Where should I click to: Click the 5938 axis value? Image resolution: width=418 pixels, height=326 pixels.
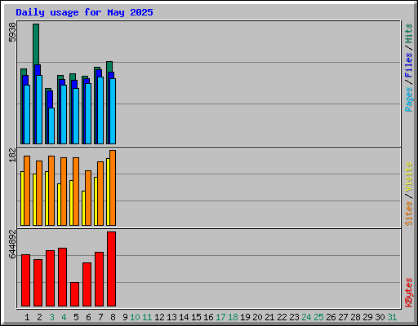pyautogui.click(x=12, y=33)
